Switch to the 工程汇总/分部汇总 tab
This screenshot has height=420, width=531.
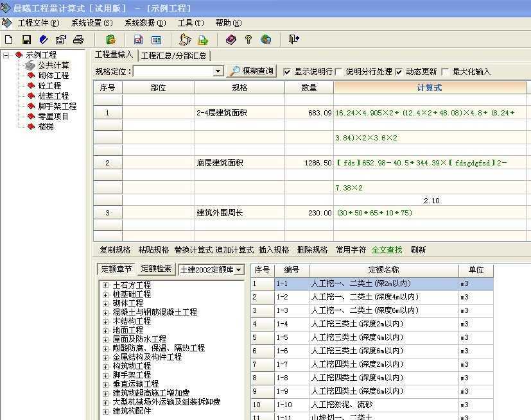(x=174, y=55)
